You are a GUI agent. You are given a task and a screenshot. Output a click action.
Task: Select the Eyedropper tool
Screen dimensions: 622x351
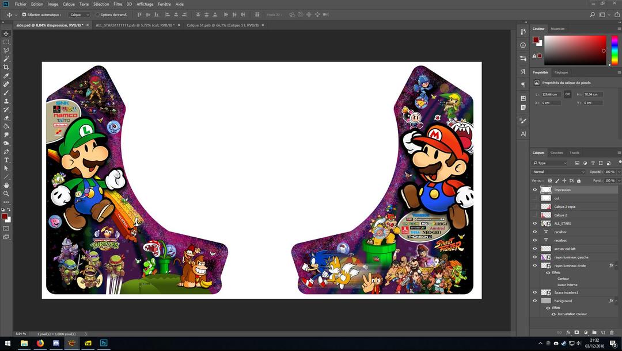point(6,76)
